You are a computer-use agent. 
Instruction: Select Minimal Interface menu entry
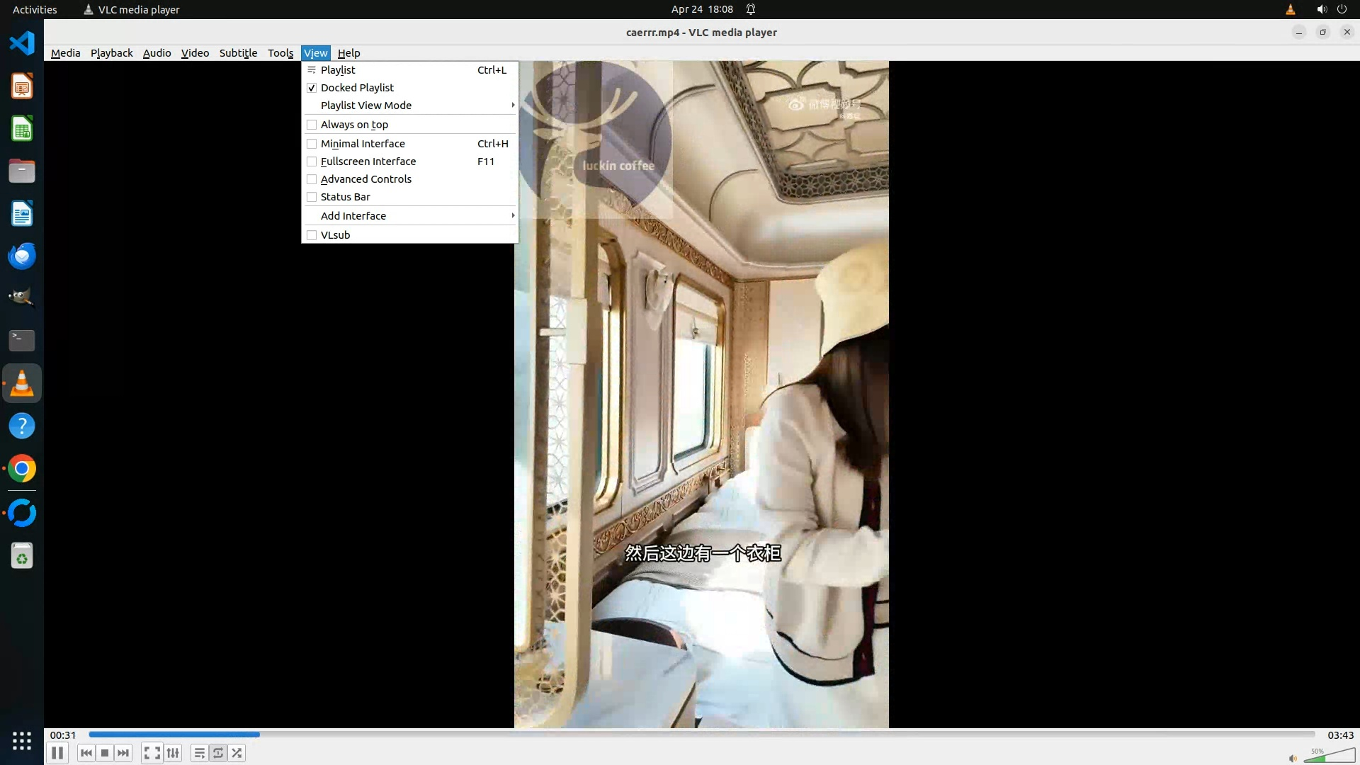click(363, 144)
